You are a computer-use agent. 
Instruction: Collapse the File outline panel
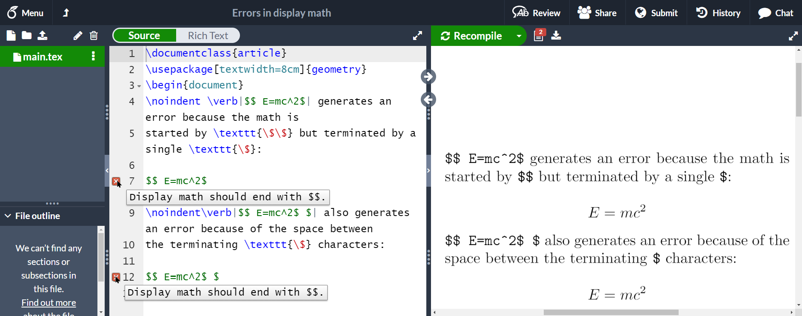pyautogui.click(x=8, y=216)
